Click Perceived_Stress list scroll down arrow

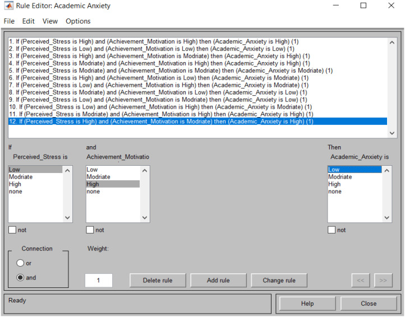(67, 217)
